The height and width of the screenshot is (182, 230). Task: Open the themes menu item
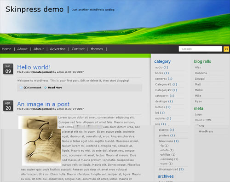pos(97,49)
